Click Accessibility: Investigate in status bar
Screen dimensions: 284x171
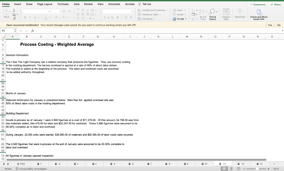coord(31,169)
